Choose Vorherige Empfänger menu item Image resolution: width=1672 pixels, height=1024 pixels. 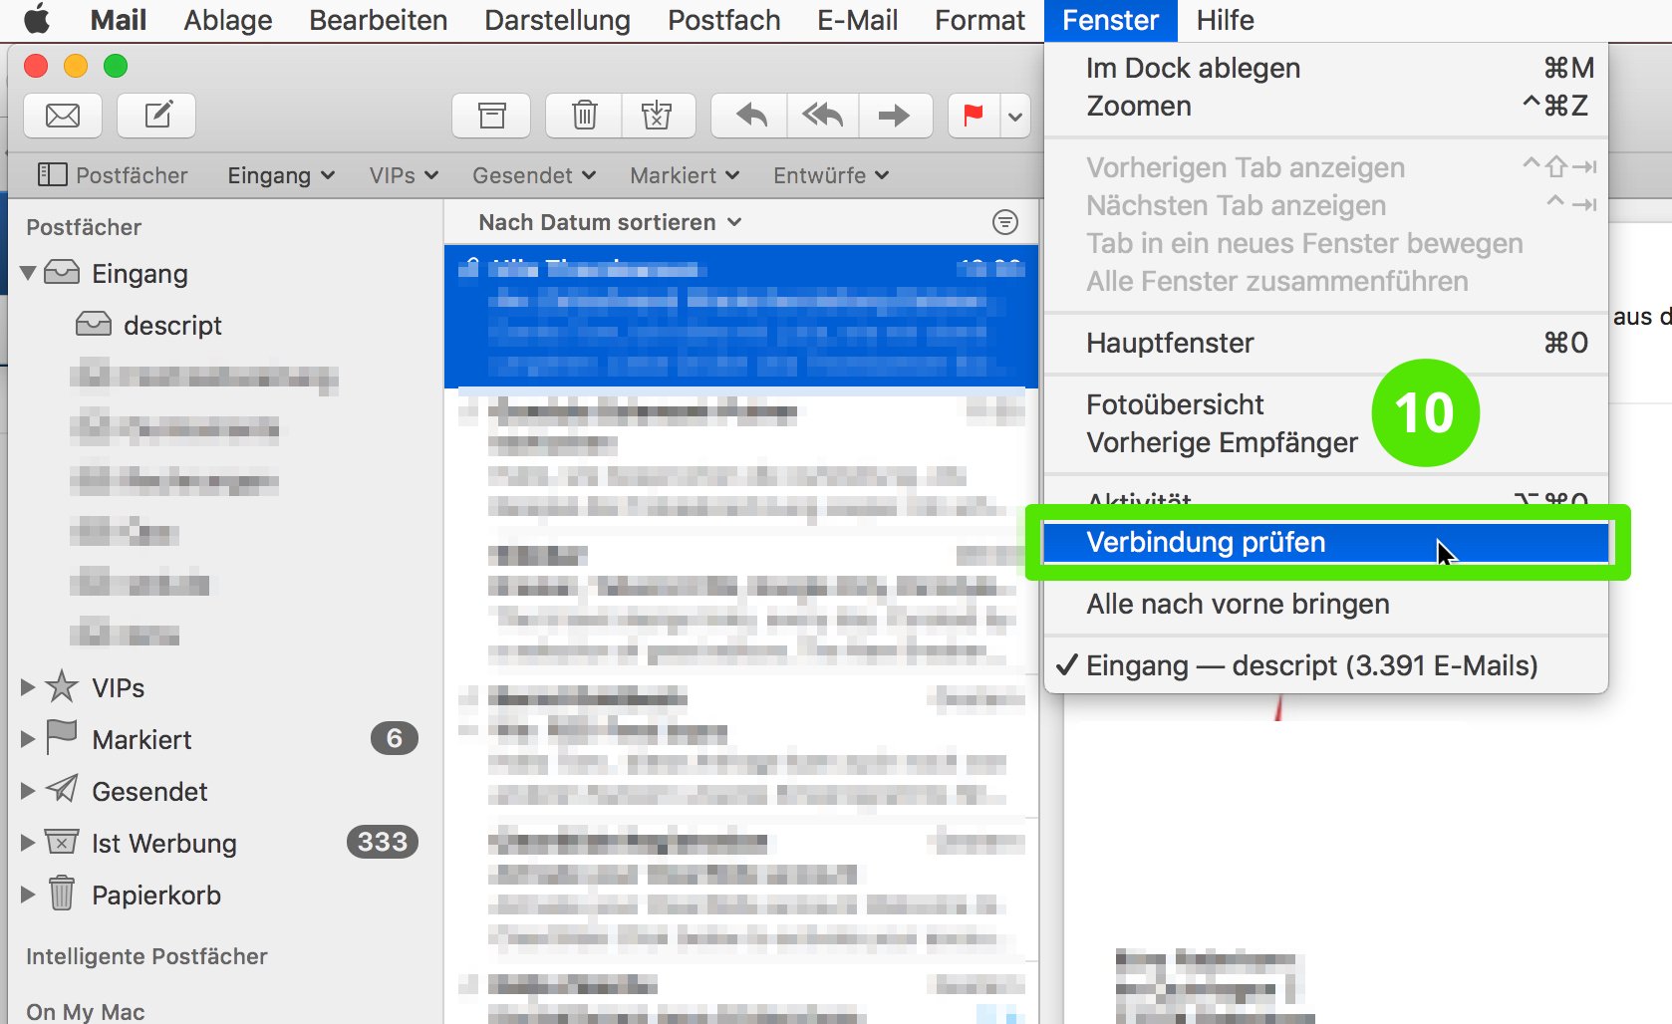tap(1326, 442)
